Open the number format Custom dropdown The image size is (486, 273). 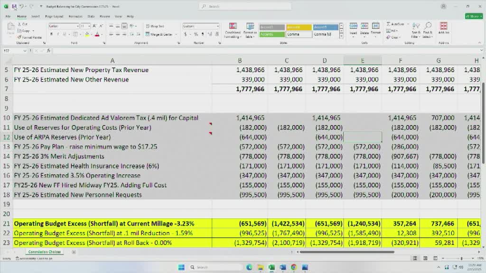[217, 27]
